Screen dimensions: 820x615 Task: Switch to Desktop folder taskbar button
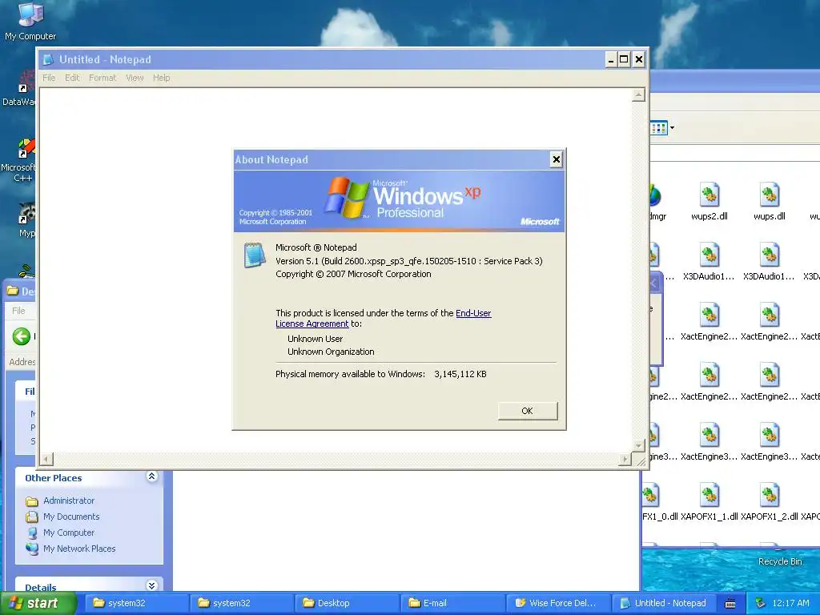(x=346, y=604)
